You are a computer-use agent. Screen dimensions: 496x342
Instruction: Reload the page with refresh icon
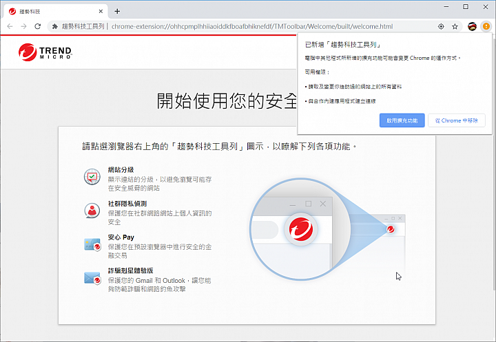click(x=38, y=26)
